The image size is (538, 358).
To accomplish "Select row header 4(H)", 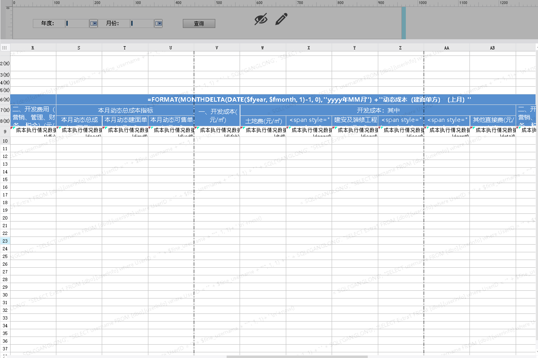I will (5, 83).
